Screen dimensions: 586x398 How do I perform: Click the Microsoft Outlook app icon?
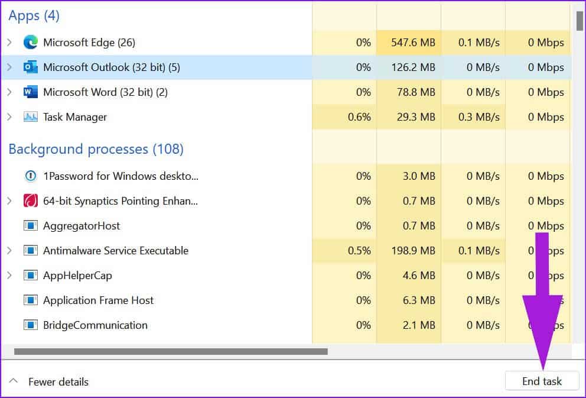tap(30, 67)
